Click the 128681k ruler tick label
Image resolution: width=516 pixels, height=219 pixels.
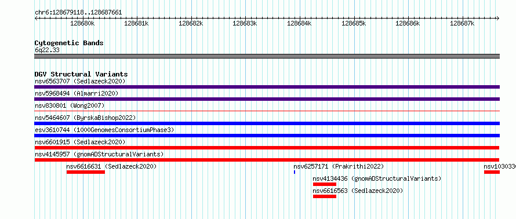[137, 23]
